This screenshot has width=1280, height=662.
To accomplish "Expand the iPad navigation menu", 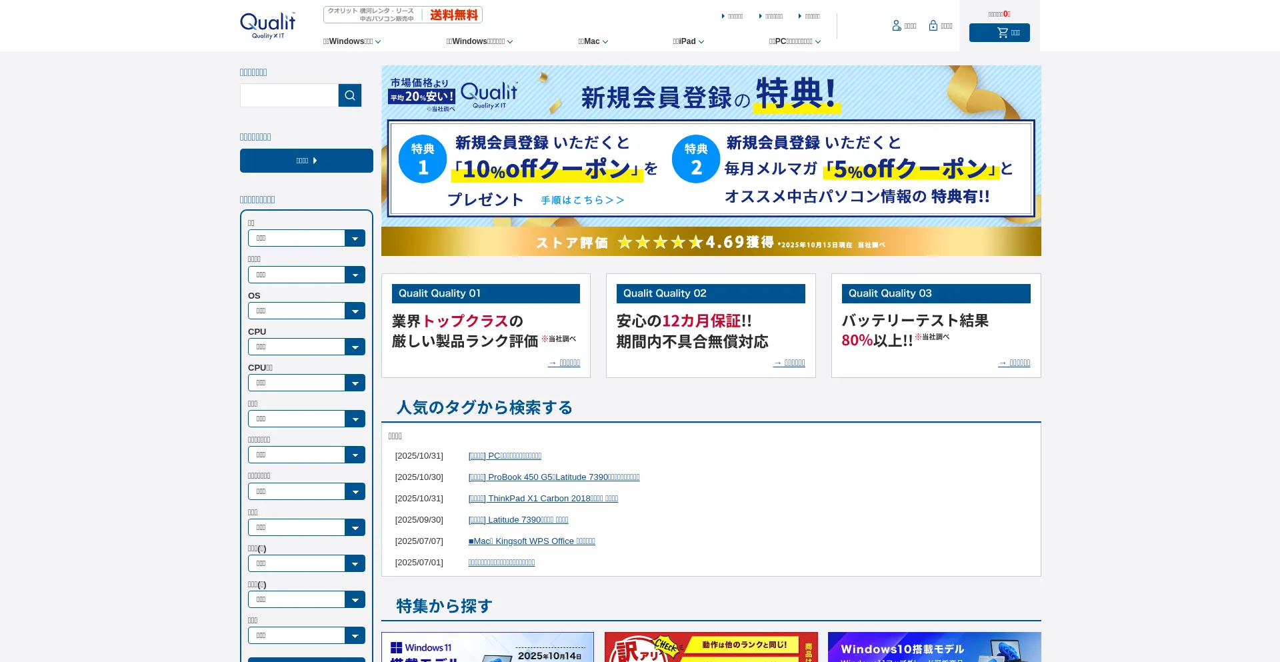I will coord(688,41).
